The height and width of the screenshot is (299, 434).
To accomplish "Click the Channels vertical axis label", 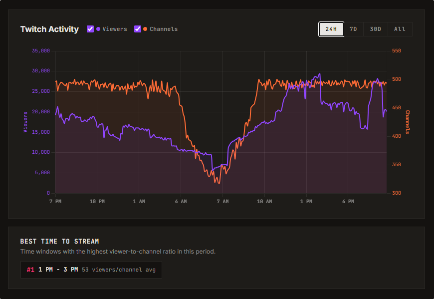I will click(x=408, y=121).
